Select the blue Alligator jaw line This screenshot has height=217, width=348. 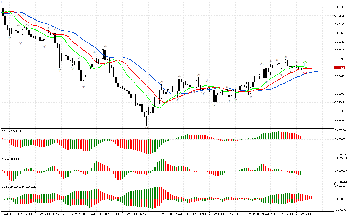[x=82, y=39]
